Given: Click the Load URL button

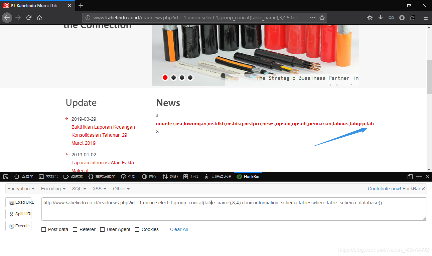Looking at the screenshot, I should tap(19, 202).
